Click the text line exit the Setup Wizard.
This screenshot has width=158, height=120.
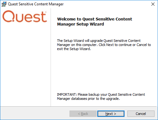pyautogui.click(x=74, y=49)
